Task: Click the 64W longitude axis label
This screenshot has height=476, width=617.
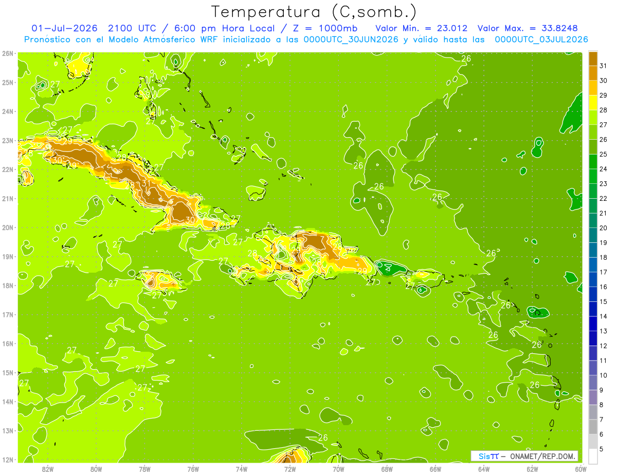Action: click(484, 469)
